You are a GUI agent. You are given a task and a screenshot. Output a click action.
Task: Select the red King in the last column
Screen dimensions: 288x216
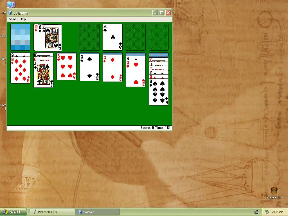[x=159, y=60]
